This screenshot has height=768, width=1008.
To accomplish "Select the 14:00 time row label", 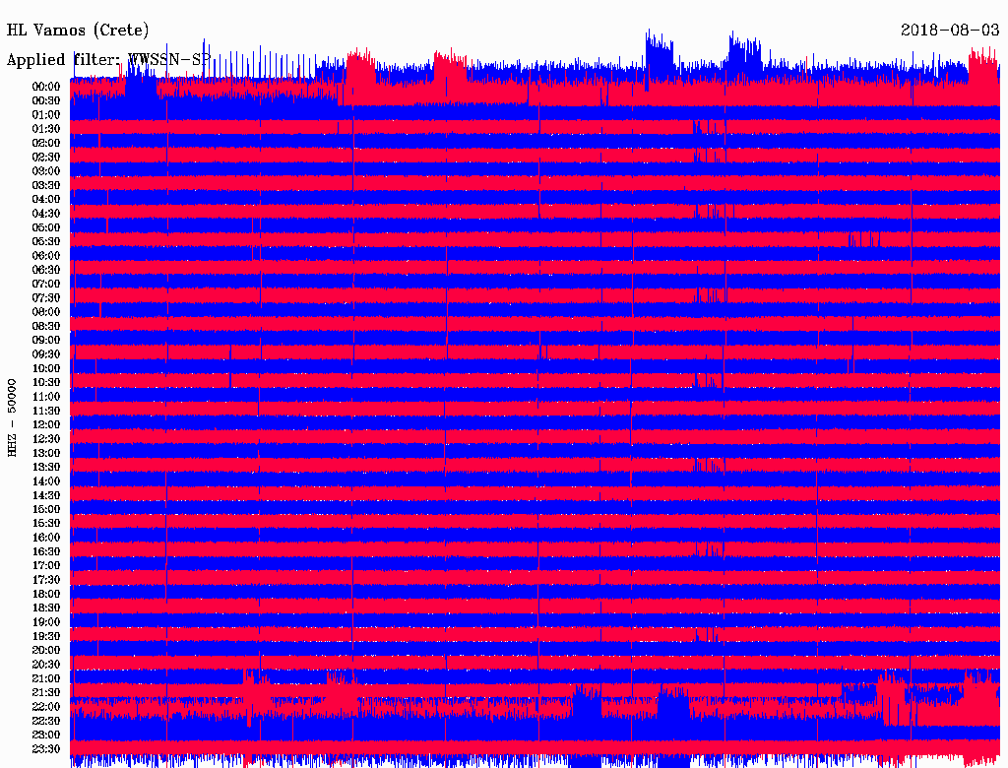I will click(x=46, y=481).
